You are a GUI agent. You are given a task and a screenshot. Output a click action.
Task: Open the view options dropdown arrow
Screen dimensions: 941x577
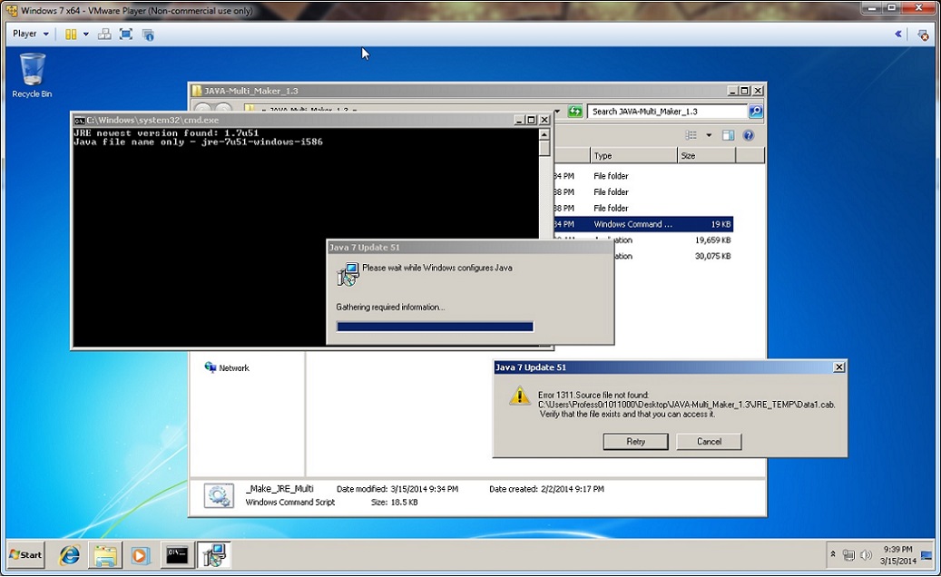(x=709, y=135)
